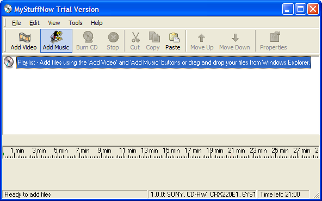Click the MyStuffNow title bar app icon
The height and width of the screenshot is (201, 322).
[8, 9]
